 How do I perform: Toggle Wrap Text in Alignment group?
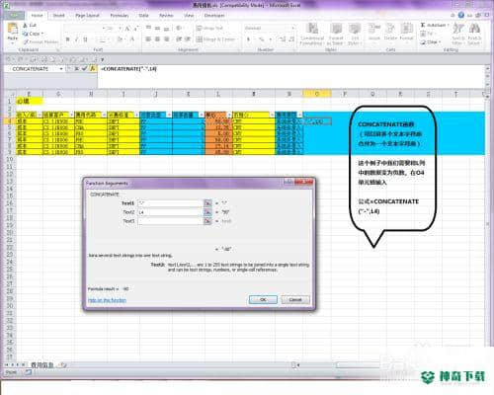[x=199, y=28]
